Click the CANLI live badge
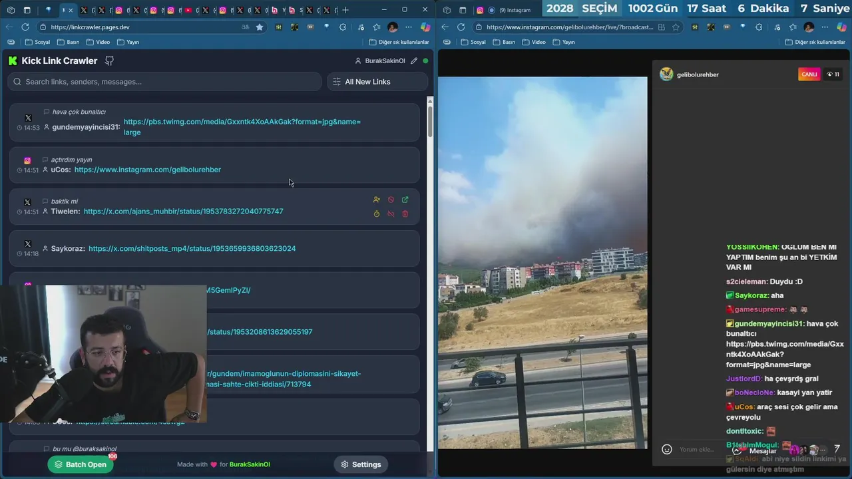This screenshot has width=852, height=479. pos(809,74)
